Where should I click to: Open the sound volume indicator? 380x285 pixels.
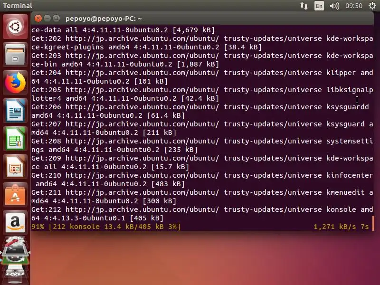point(334,6)
